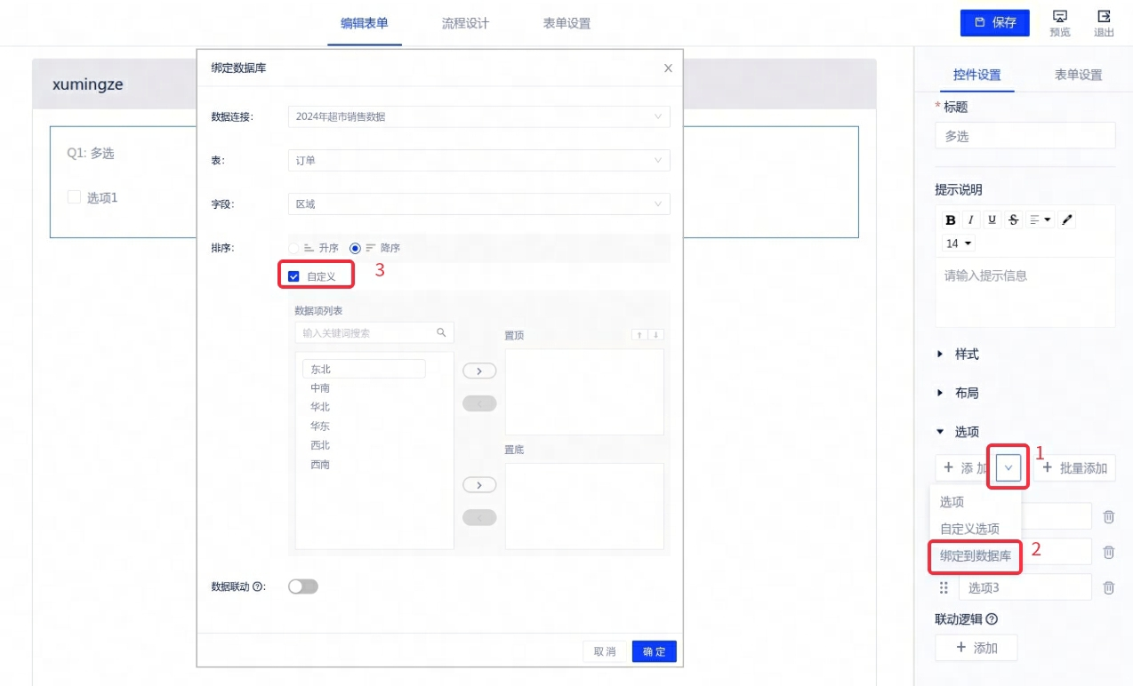Turn on the 数据联动 switch

click(x=302, y=586)
